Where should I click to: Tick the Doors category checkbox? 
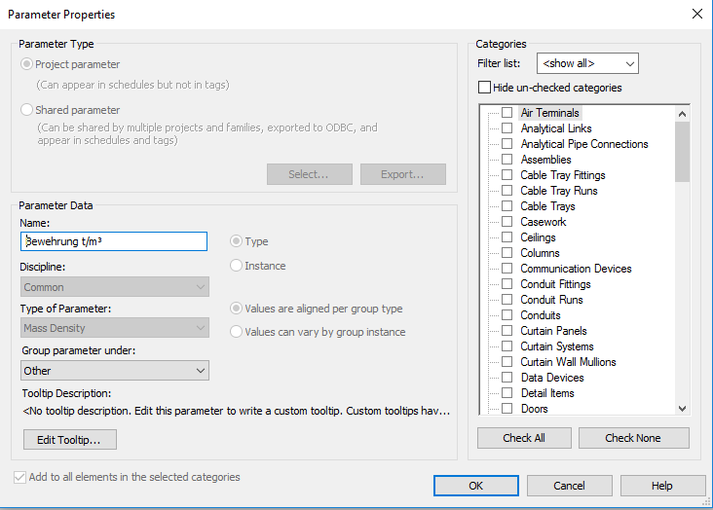(x=507, y=409)
